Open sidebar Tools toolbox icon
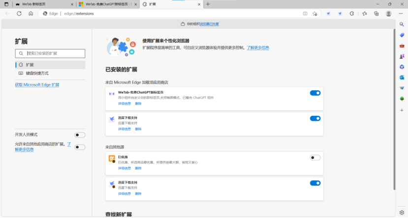The image size is (408, 218). [x=402, y=46]
